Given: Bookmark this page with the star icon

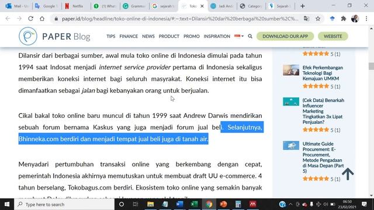Looking at the screenshot, I should pos(318,19).
